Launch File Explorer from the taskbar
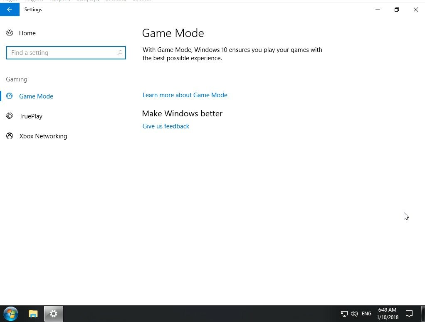Viewport: 425px width, 322px height. point(33,314)
